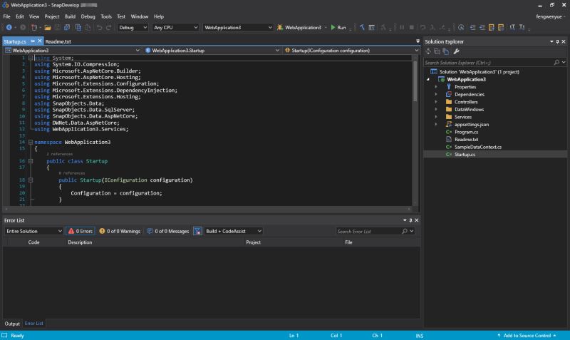Click the comment out lines icon
The height and width of the screenshot is (340, 570).
tap(492, 27)
